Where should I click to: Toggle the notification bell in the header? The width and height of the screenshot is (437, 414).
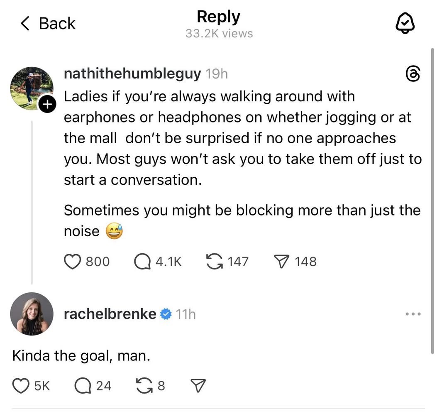click(x=406, y=24)
